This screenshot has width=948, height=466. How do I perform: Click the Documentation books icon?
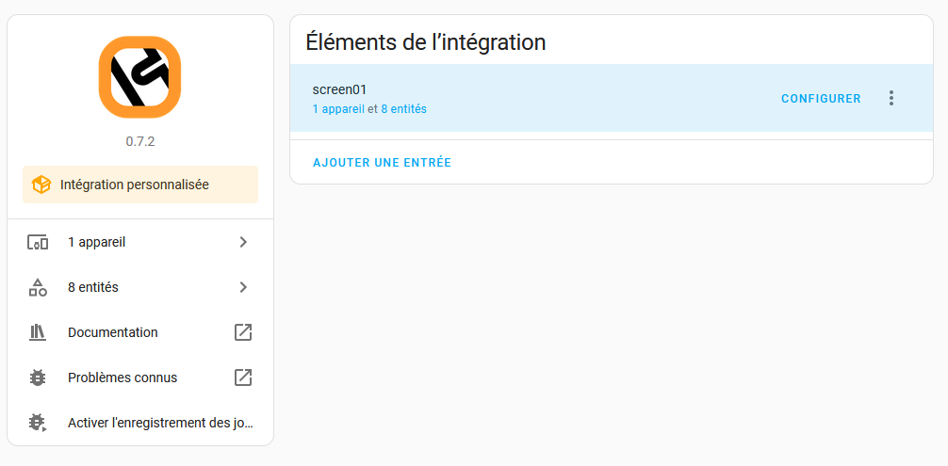(38, 332)
